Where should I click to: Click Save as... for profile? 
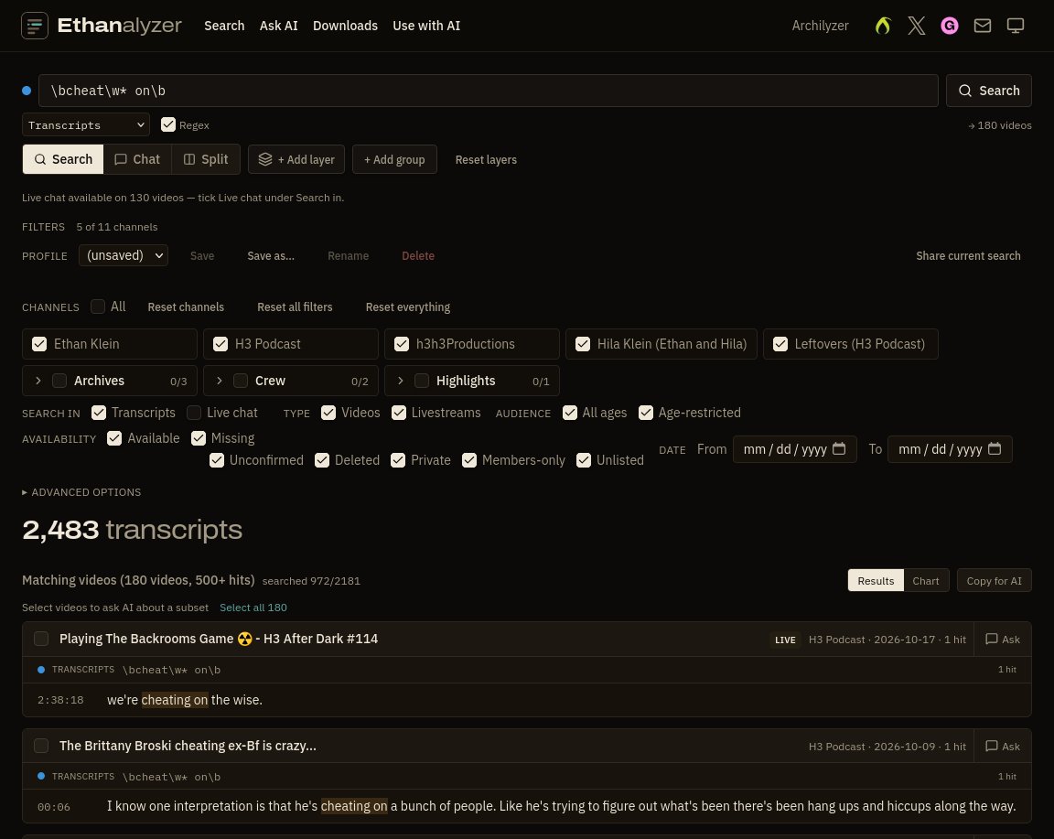[x=271, y=255]
